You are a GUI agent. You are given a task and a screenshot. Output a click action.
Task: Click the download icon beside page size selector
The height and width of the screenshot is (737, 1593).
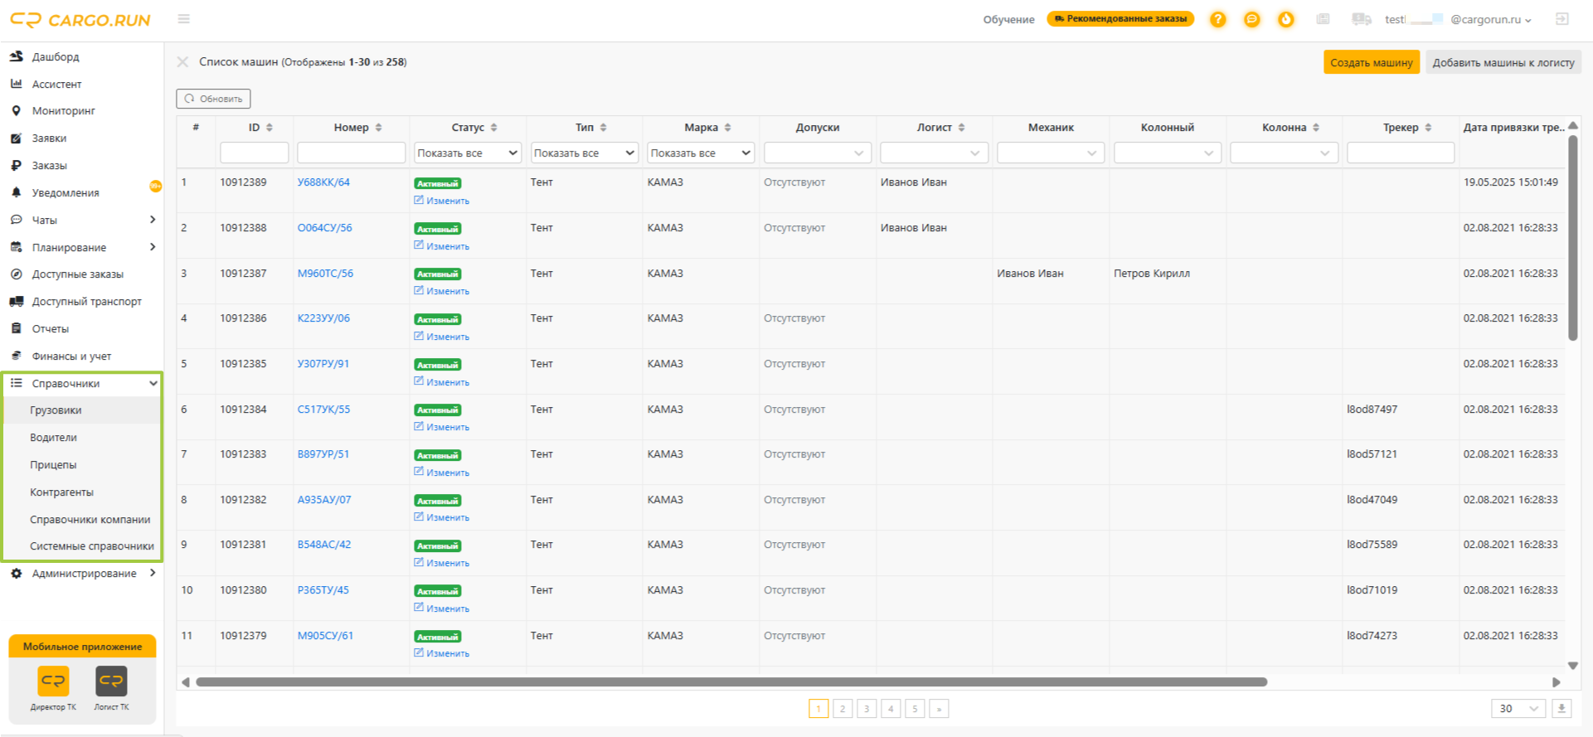tap(1561, 709)
